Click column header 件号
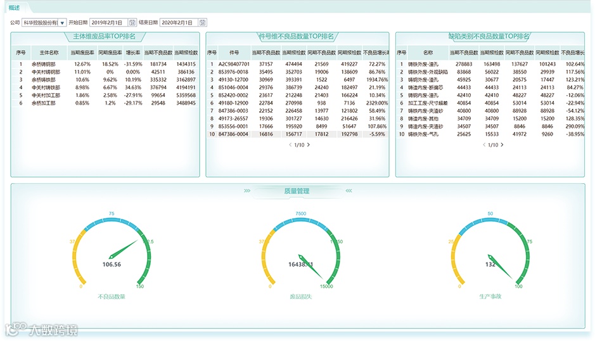The height and width of the screenshot is (341, 595). (234, 53)
